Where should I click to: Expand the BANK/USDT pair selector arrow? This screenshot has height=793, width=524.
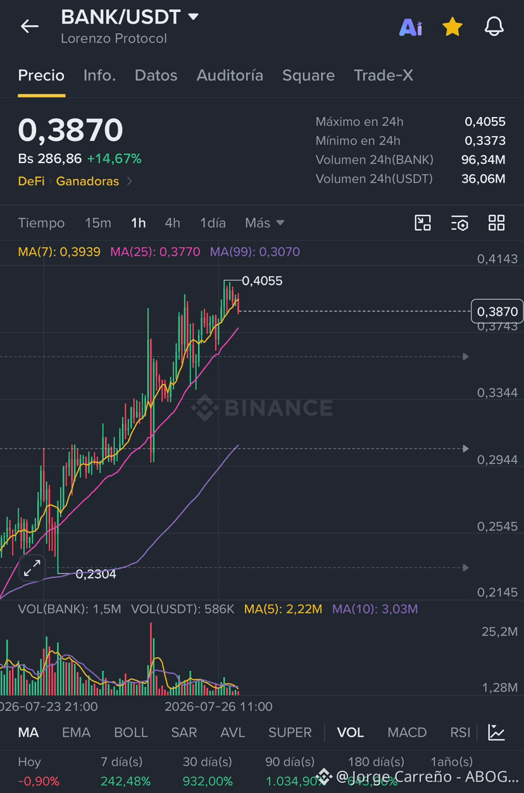point(194,16)
